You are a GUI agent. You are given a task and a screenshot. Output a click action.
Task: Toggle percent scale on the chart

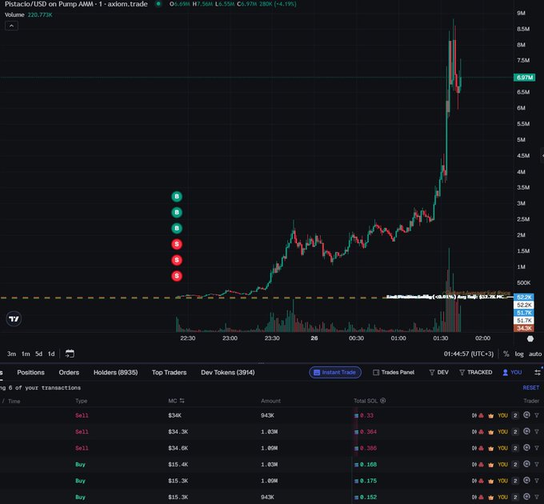[506, 354]
